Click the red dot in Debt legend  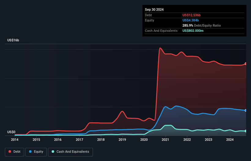point(10,152)
